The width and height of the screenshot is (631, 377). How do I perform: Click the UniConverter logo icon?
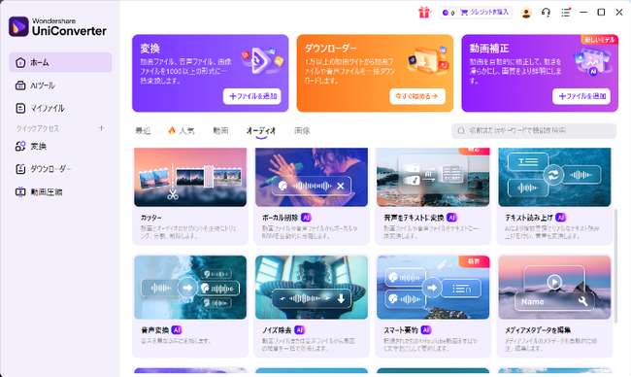18,26
